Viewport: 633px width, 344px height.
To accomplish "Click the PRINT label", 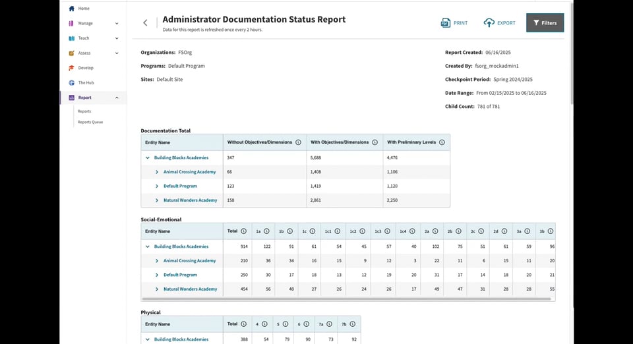I will click(x=461, y=23).
